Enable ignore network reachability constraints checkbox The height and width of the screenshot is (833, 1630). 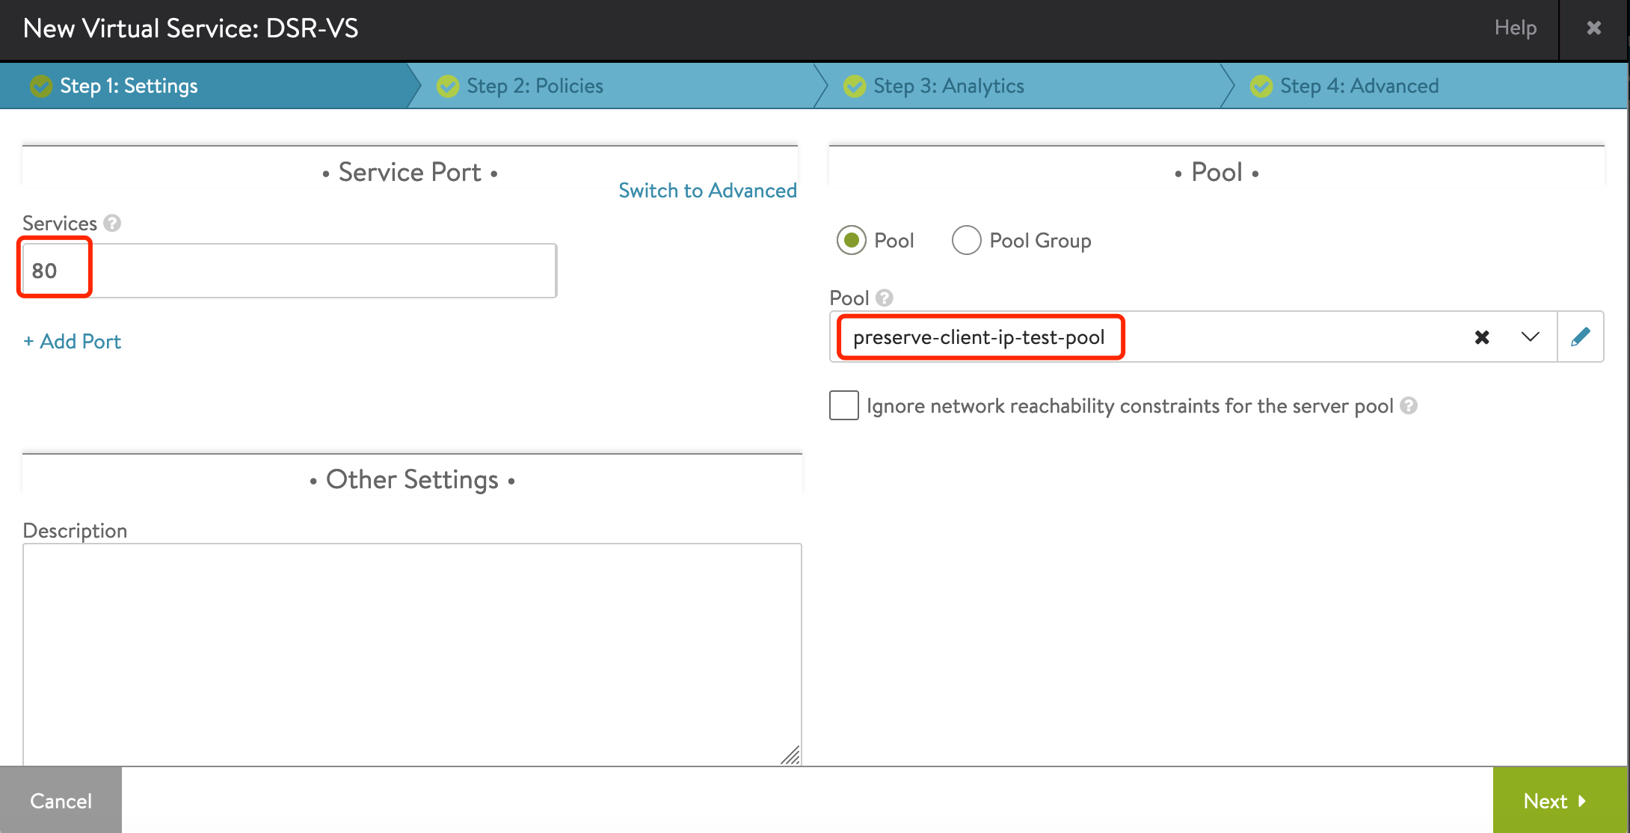pyautogui.click(x=844, y=405)
